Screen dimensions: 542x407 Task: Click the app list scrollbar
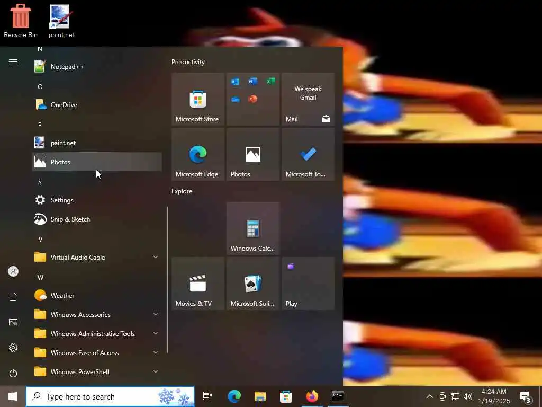(167, 280)
